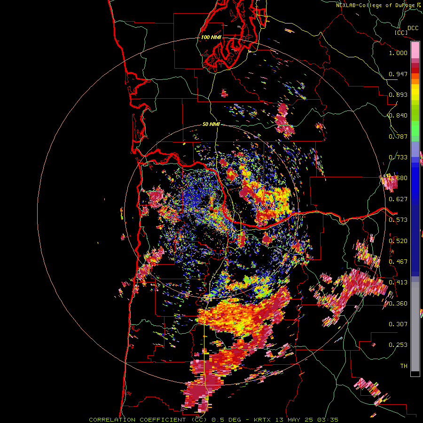Click the 0.733 scale label
The width and height of the screenshot is (423, 423).
pos(398,157)
